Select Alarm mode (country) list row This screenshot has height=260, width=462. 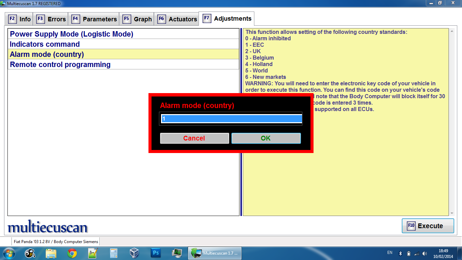tap(123, 54)
